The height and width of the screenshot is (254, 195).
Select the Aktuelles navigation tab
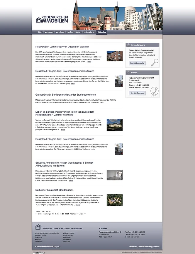(x=102, y=32)
